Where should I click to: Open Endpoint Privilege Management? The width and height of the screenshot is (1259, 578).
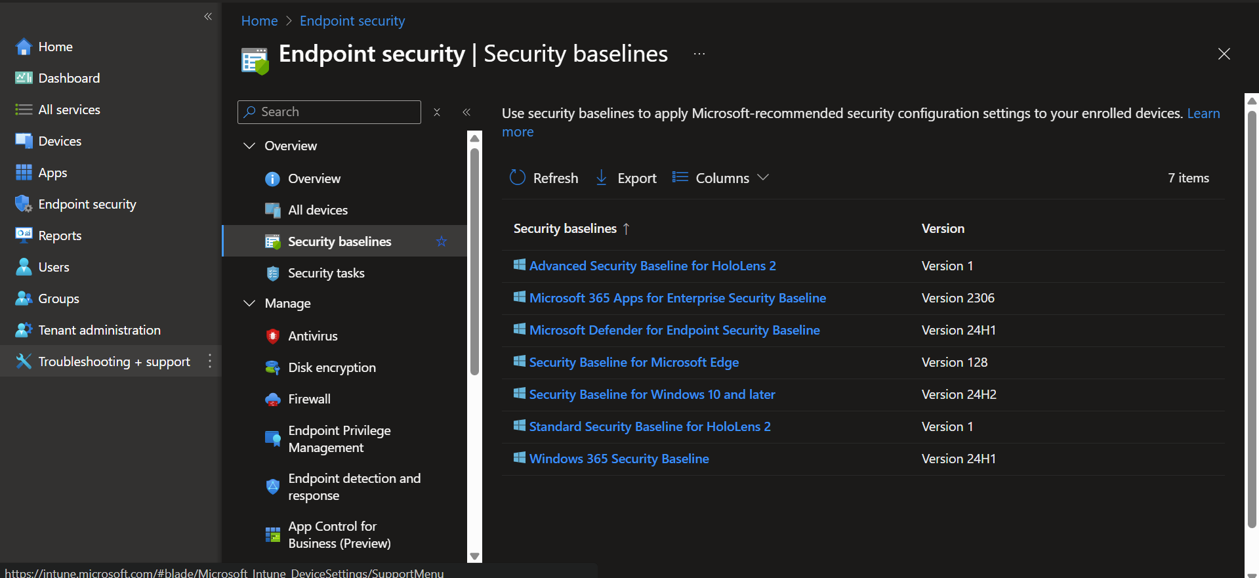tap(339, 439)
